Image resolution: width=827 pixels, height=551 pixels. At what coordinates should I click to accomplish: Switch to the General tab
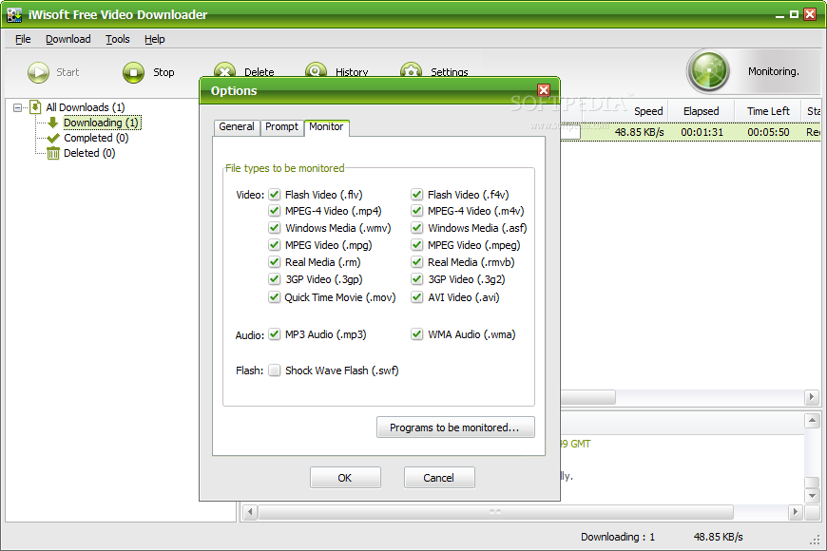[237, 127]
